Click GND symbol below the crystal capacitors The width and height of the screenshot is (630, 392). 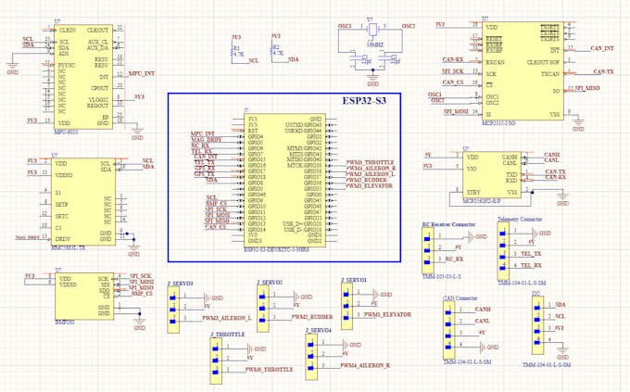372,79
